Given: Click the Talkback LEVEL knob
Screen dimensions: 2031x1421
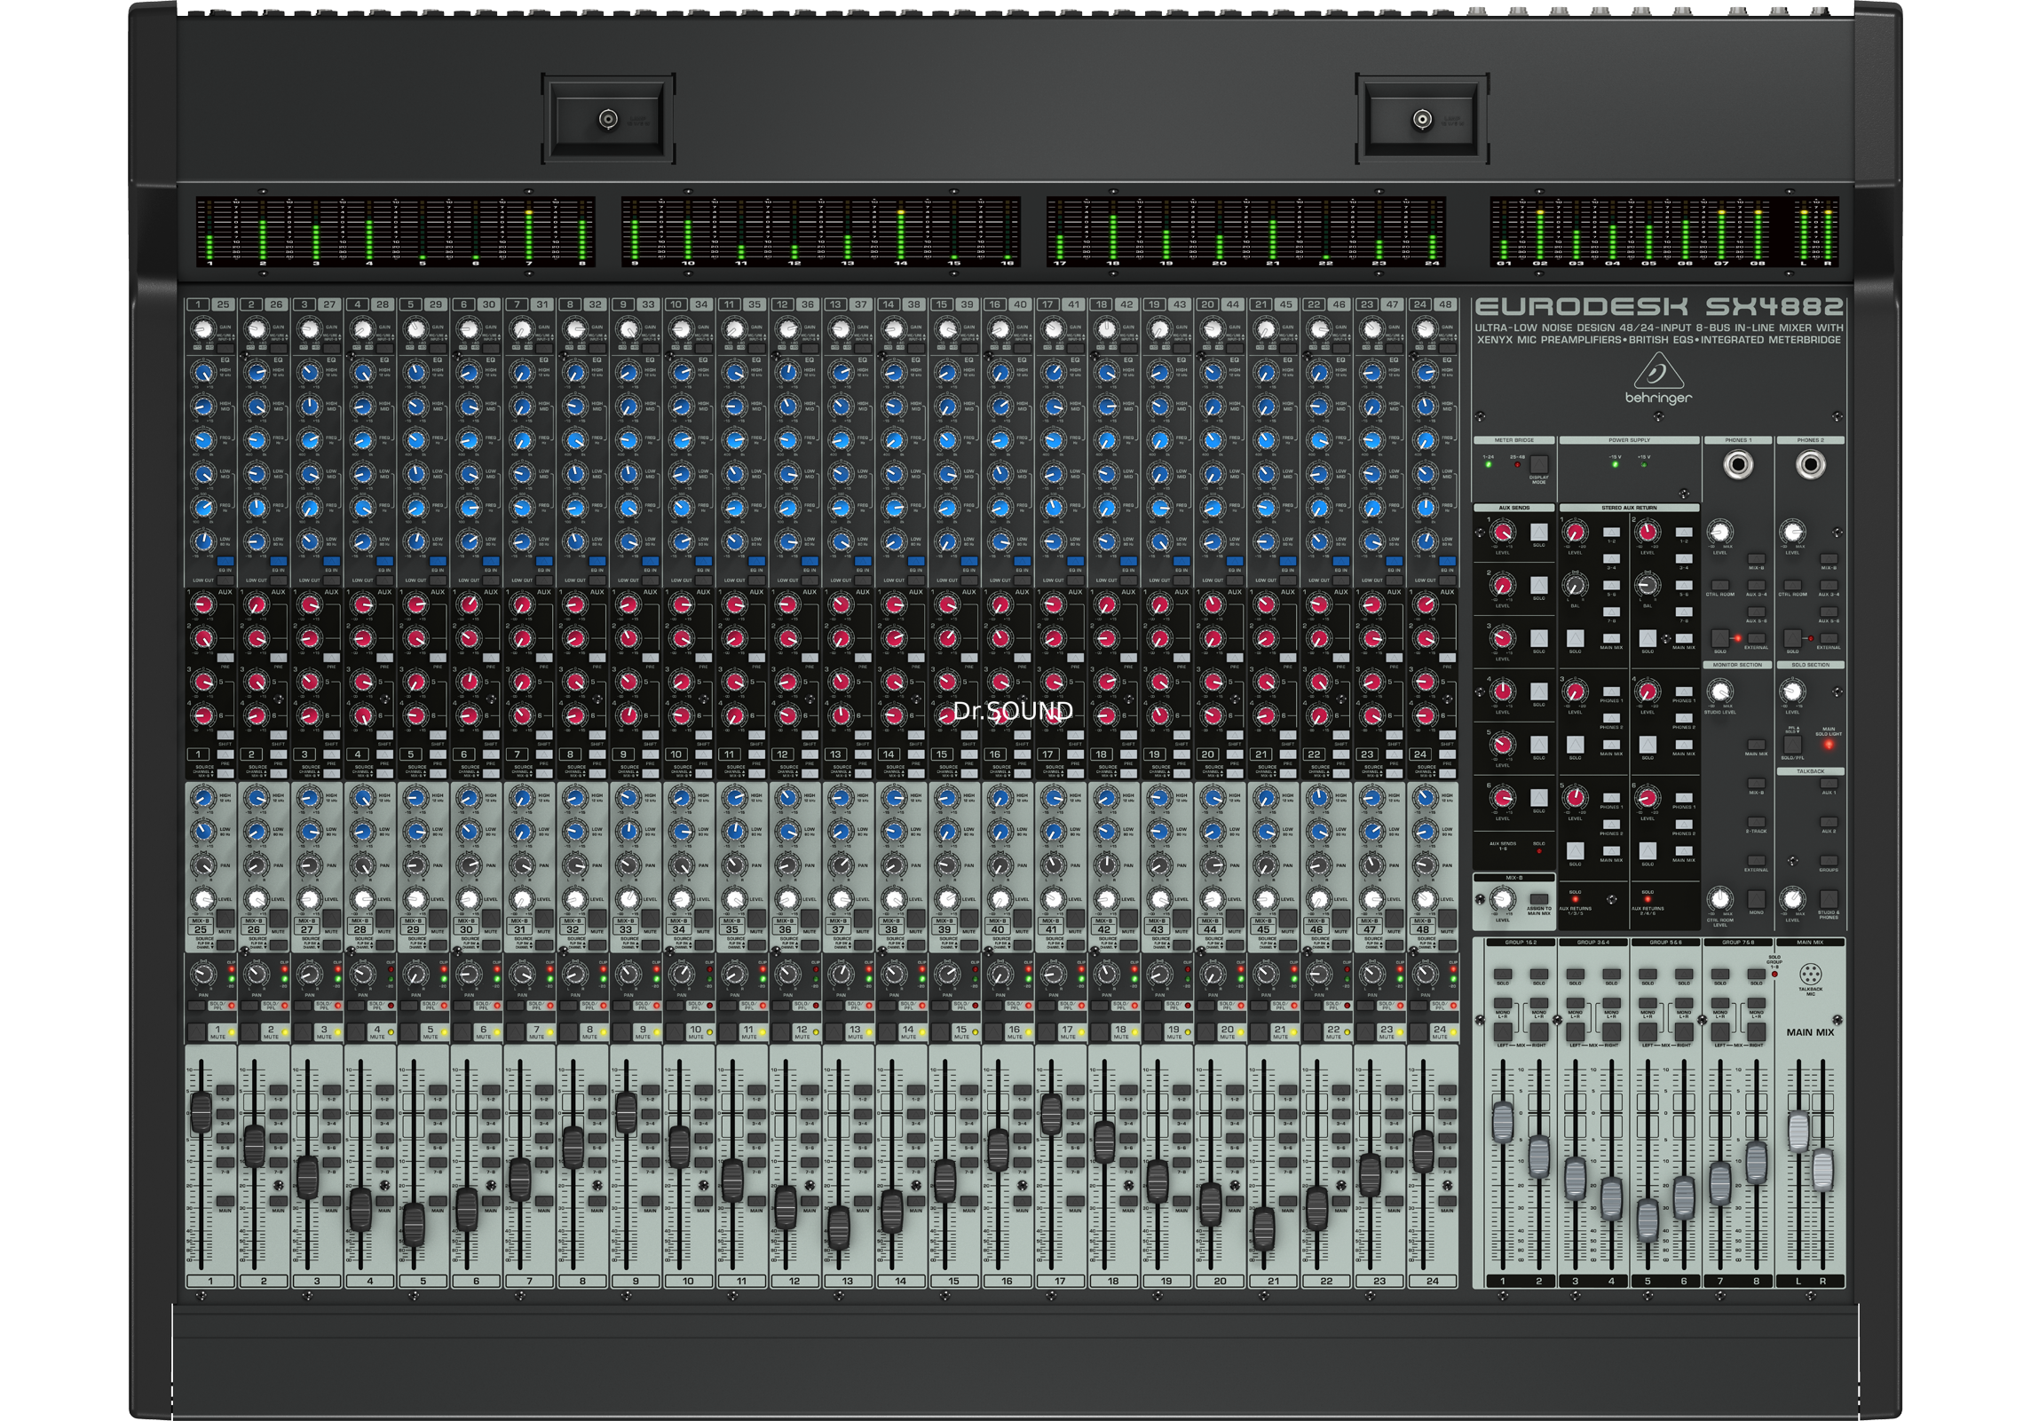Looking at the screenshot, I should click(x=1792, y=898).
